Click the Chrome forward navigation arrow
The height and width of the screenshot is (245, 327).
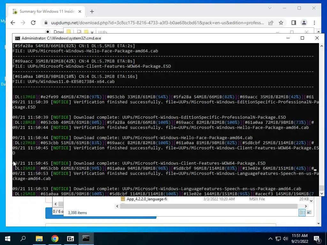[x=23, y=23]
